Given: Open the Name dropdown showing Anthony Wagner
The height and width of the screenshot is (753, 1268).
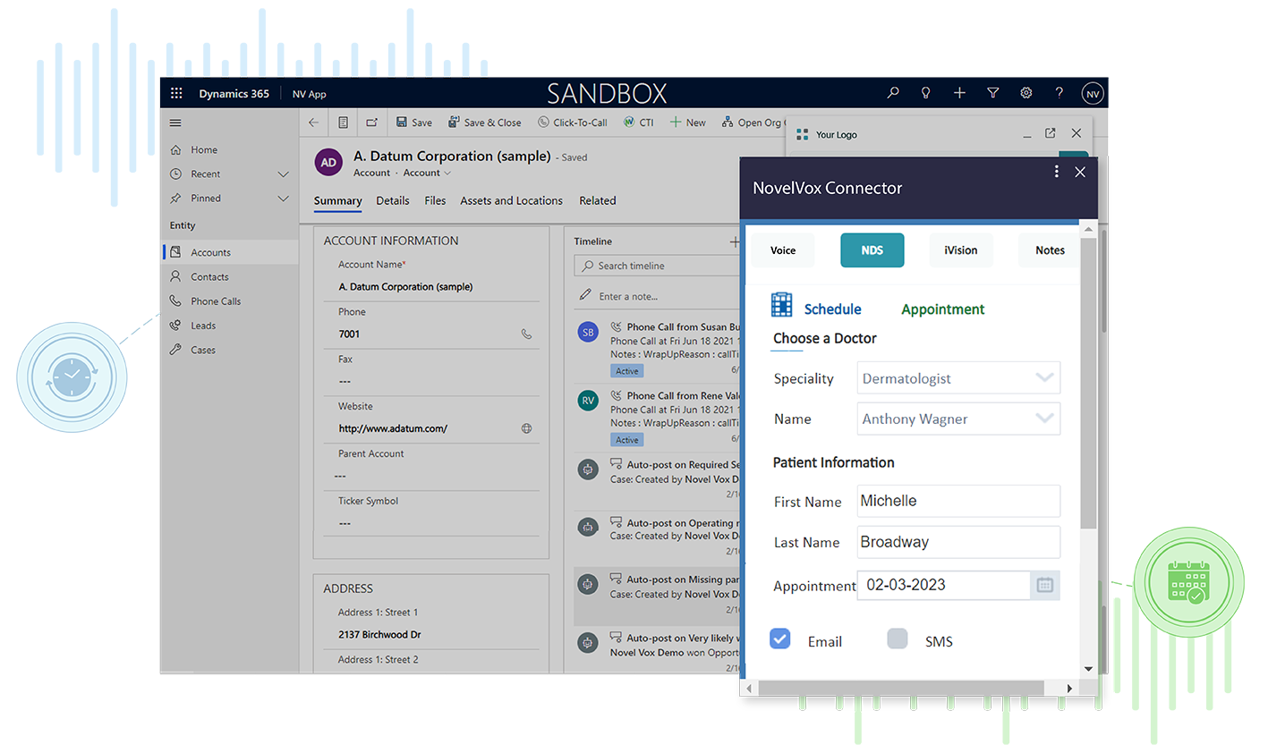Looking at the screenshot, I should pyautogui.click(x=958, y=419).
